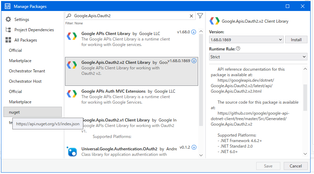Click the Cancel button

295,166
